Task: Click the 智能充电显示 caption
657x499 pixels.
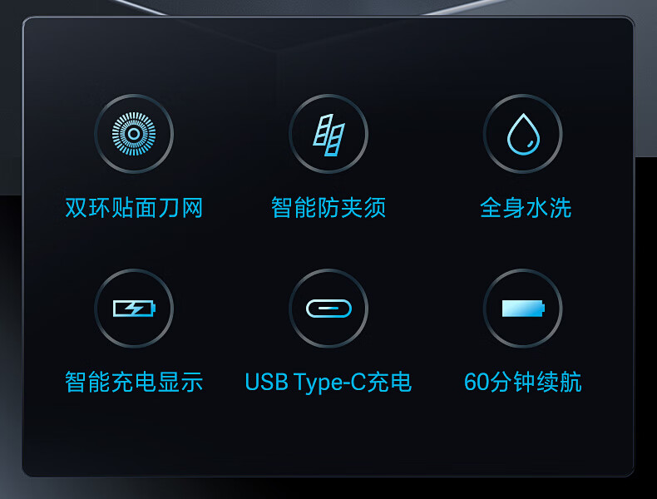Action: pos(134,382)
